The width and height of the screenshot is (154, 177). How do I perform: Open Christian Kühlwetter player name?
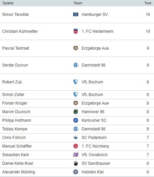tap(20, 31)
